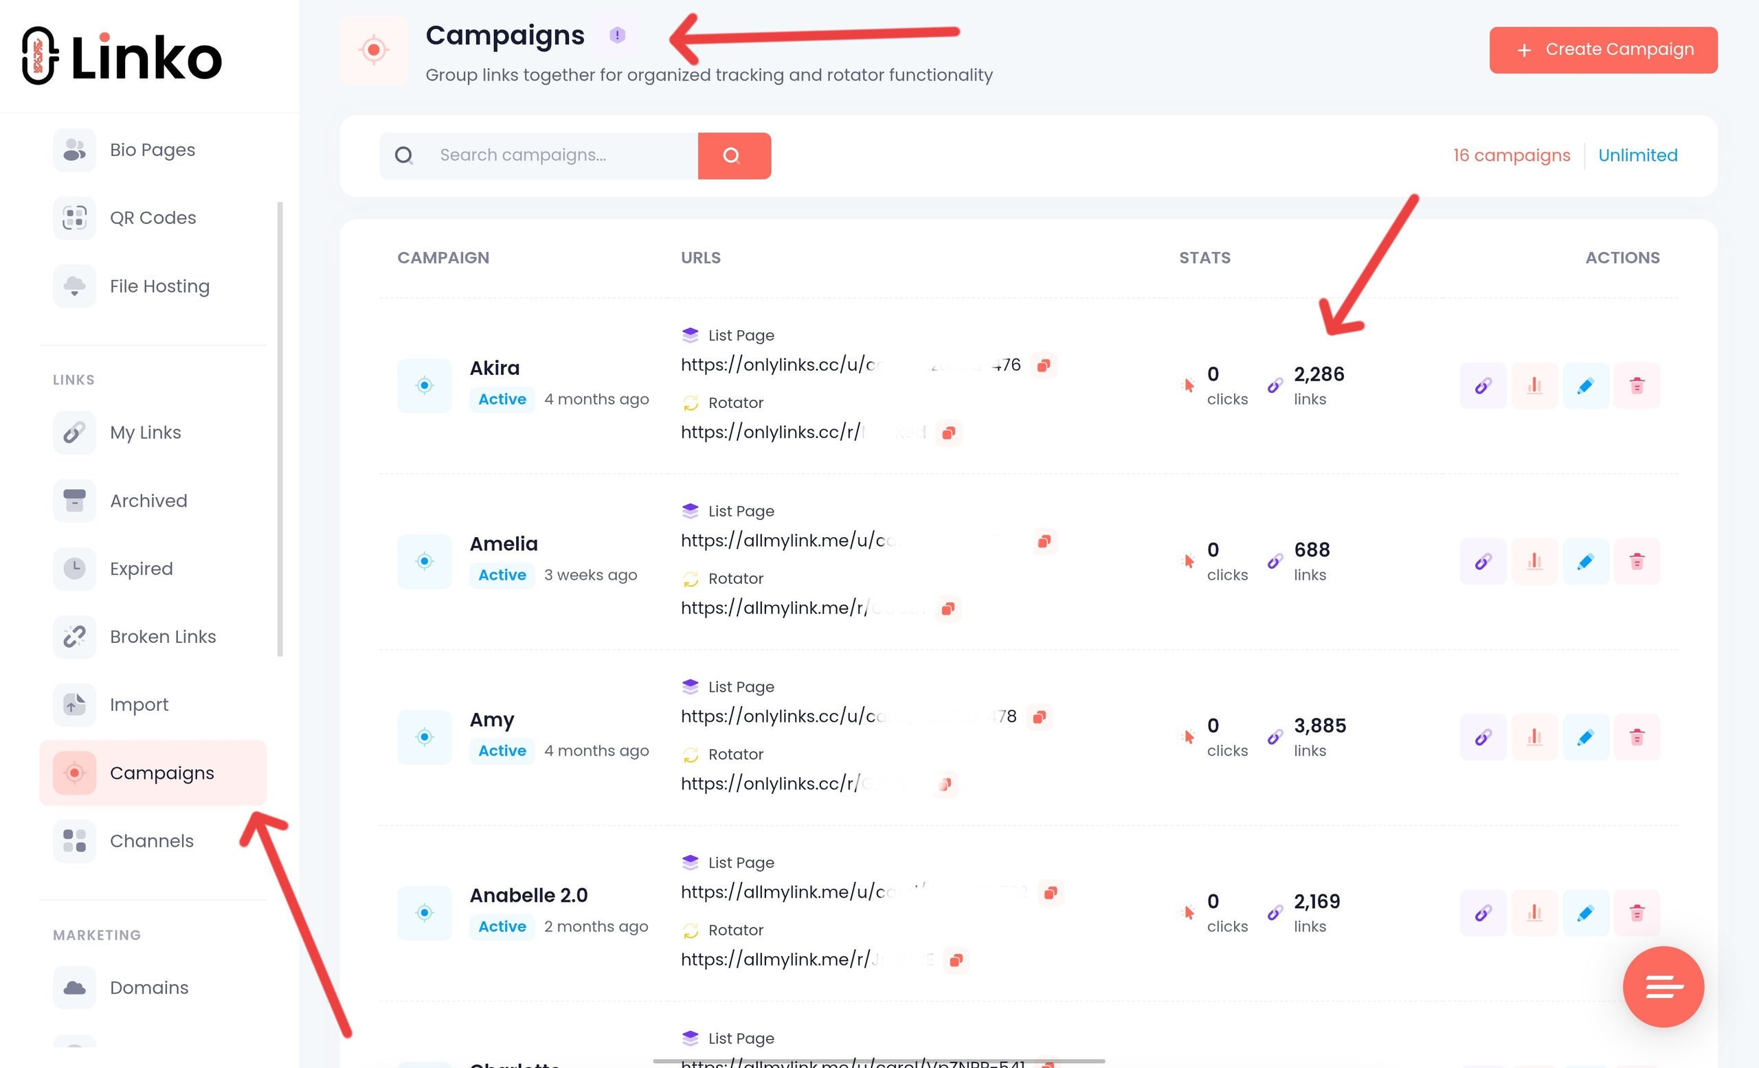Copy Amy's Rotator URL
The image size is (1759, 1068).
coord(945,785)
